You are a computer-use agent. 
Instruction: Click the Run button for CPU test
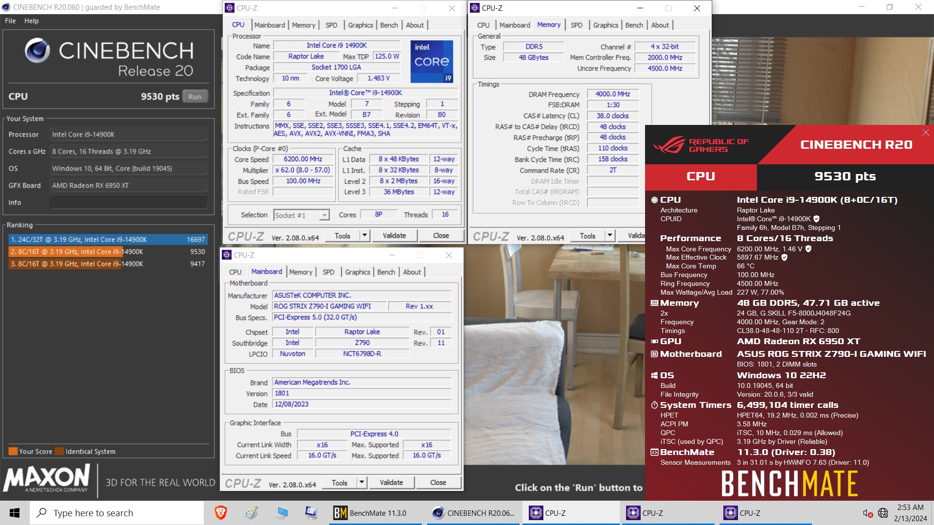tap(195, 96)
